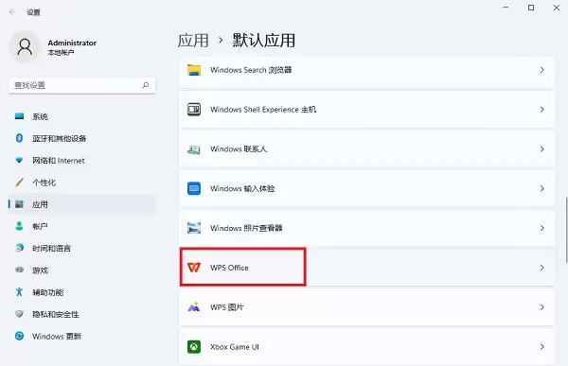Minimize the Settings window

coord(506,8)
